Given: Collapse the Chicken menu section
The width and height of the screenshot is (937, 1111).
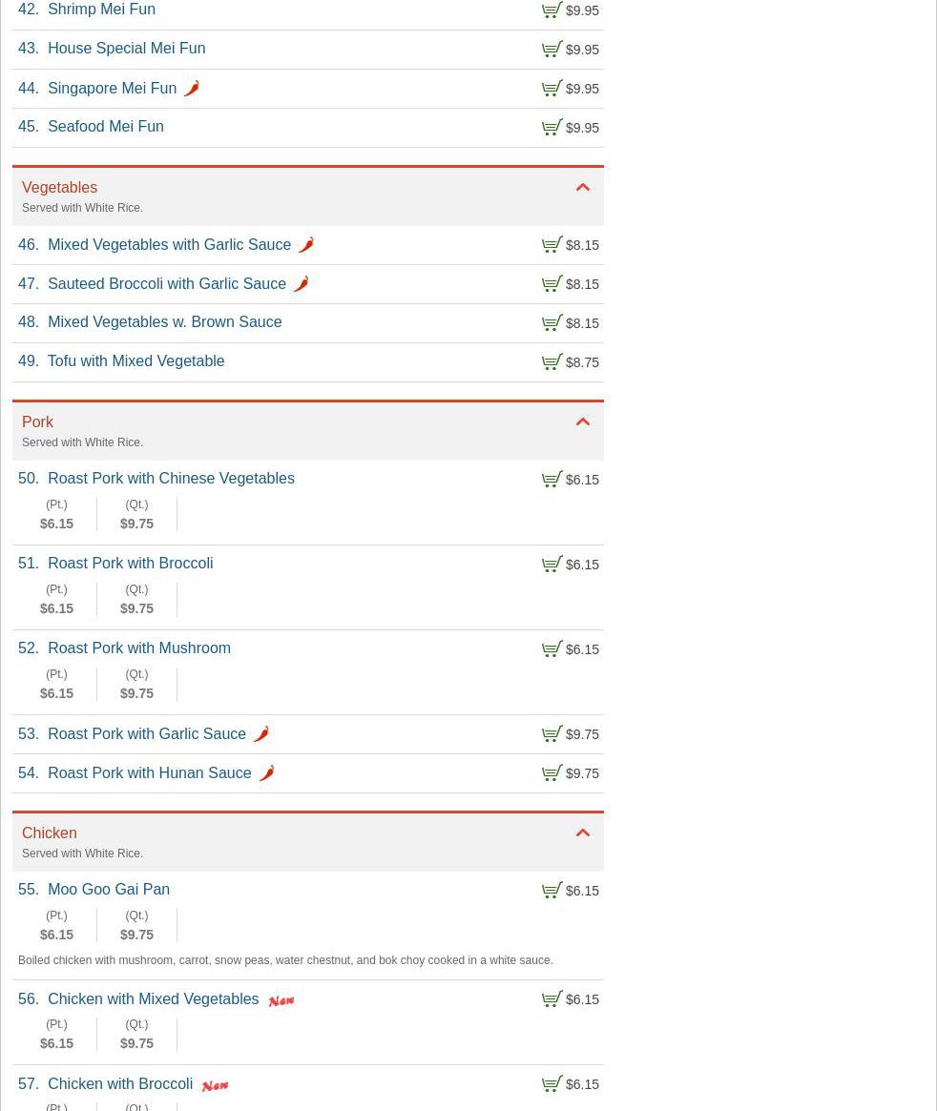Looking at the screenshot, I should 583,833.
